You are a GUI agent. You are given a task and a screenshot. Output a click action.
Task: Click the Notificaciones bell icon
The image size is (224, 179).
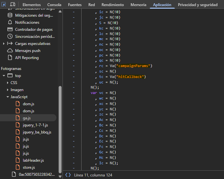click(x=10, y=22)
